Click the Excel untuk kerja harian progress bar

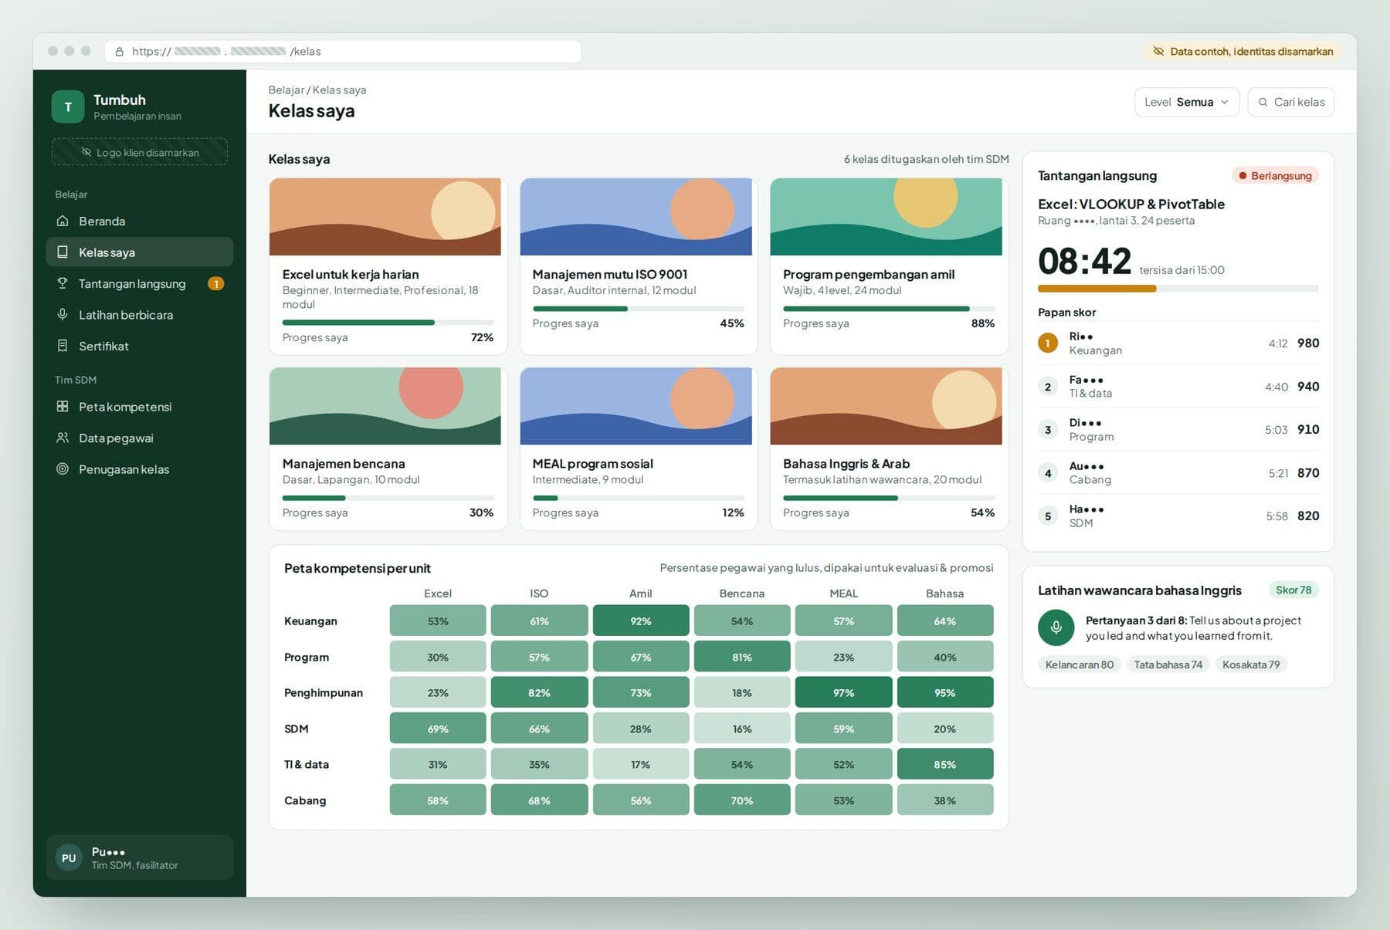tap(388, 323)
